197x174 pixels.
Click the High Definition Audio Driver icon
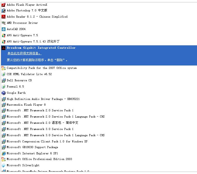[4, 99]
